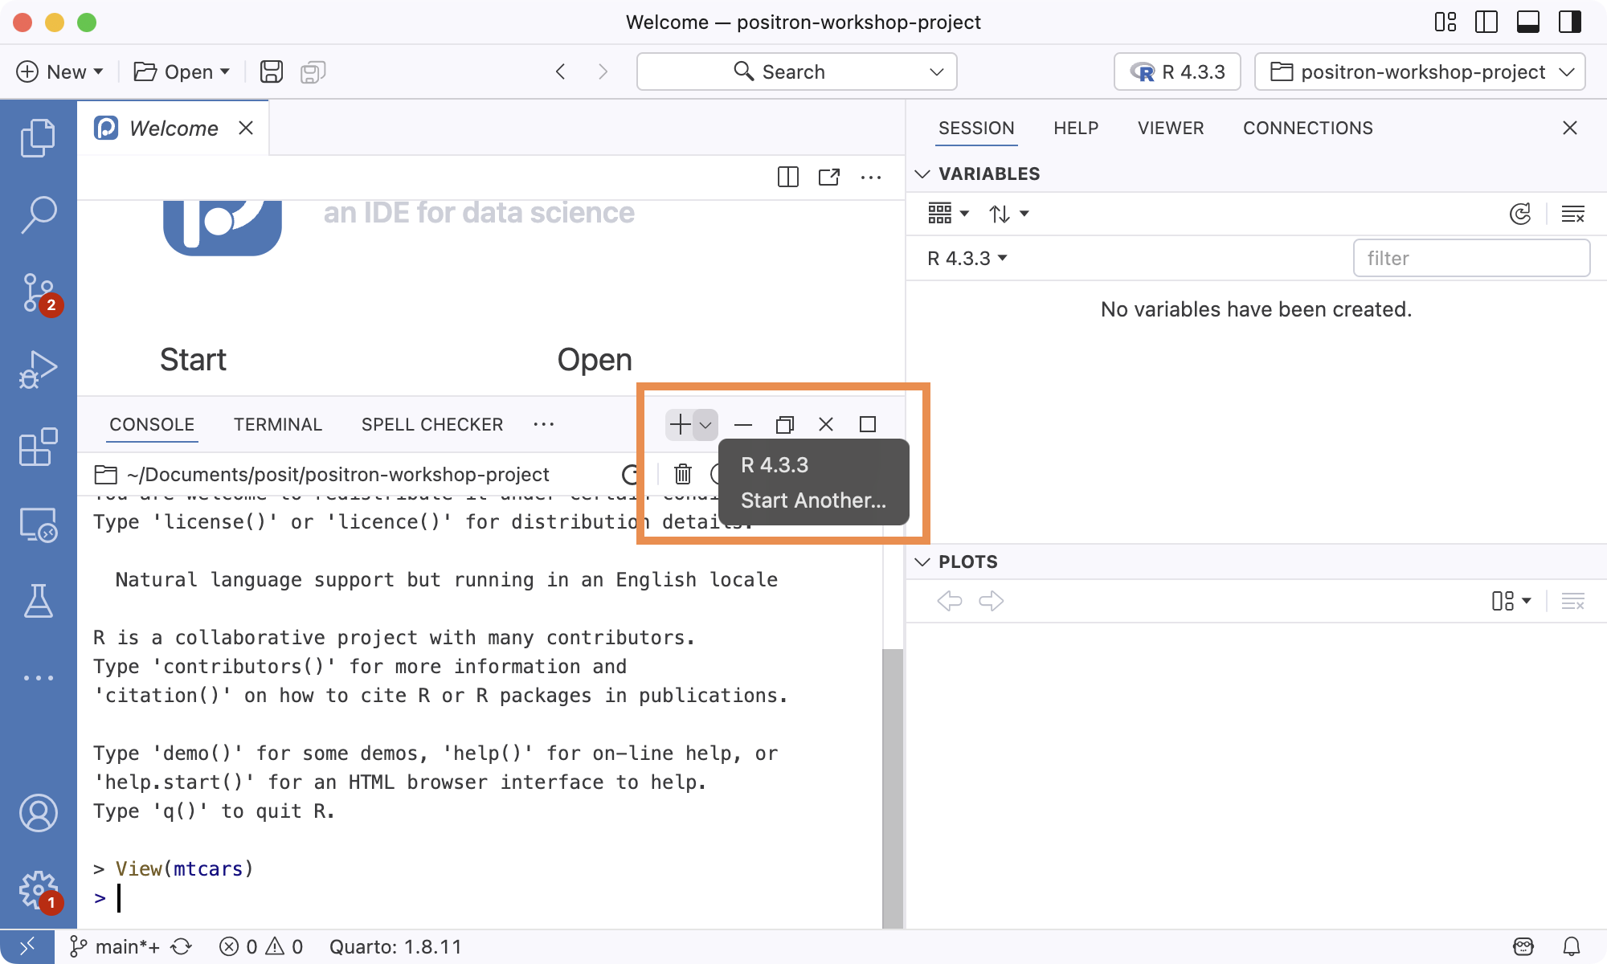Collapse the PLOTS section

point(922,562)
